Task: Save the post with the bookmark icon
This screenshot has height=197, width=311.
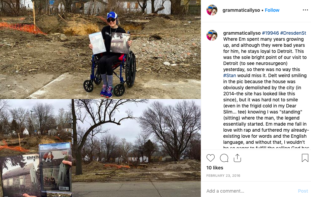Action: tap(305, 158)
